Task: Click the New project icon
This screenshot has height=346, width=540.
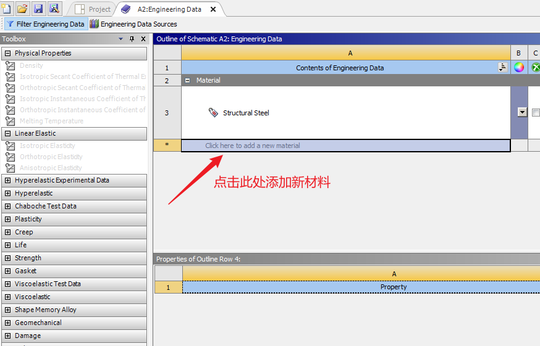Action: [x=6, y=8]
